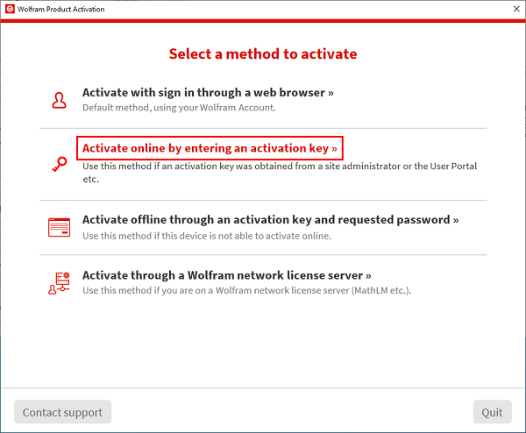Click the person icon for web sign-in
Screen dimensions: 526x433
pos(59,100)
